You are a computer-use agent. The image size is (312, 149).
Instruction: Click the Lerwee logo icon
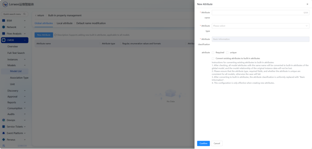coord(5,4)
